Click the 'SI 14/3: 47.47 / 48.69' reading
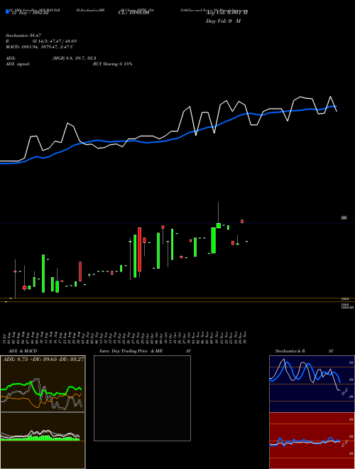 (x=55, y=41)
